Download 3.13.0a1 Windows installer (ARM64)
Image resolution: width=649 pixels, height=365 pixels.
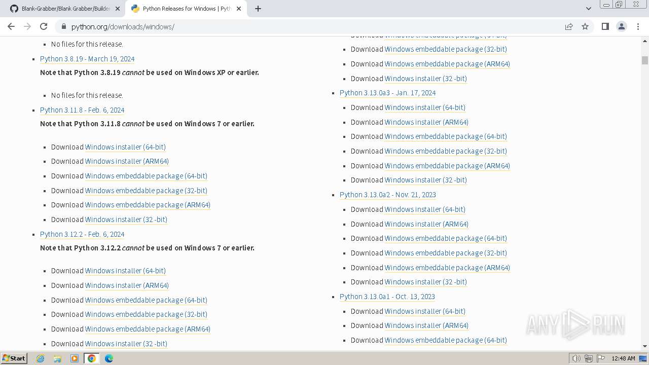pyautogui.click(x=426, y=325)
